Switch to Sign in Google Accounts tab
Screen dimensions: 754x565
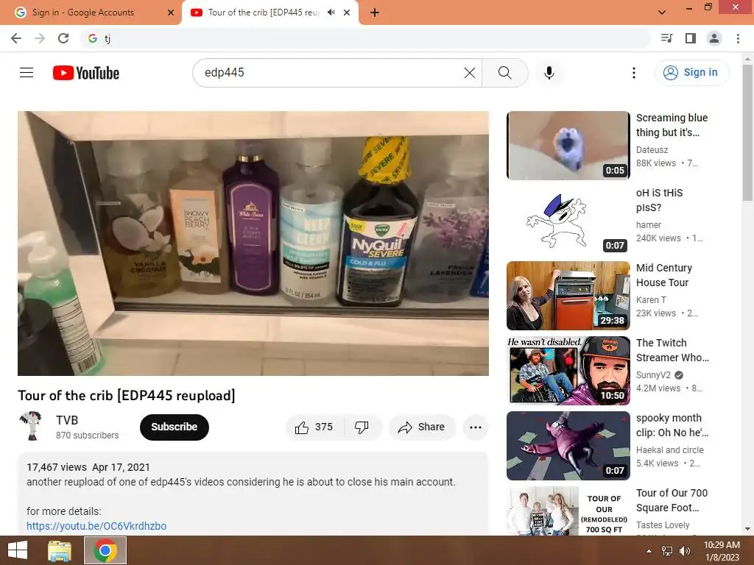(x=91, y=13)
